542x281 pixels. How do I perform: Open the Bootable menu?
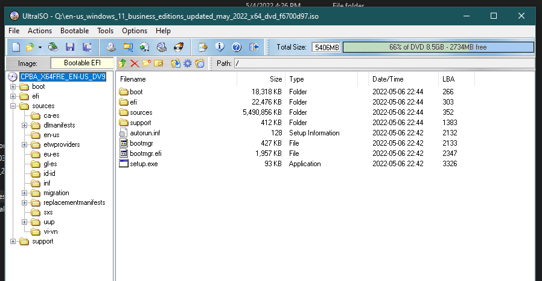75,31
